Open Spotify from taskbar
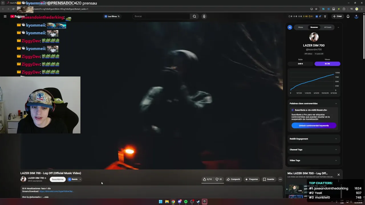The width and height of the screenshot is (365, 205). [186, 202]
